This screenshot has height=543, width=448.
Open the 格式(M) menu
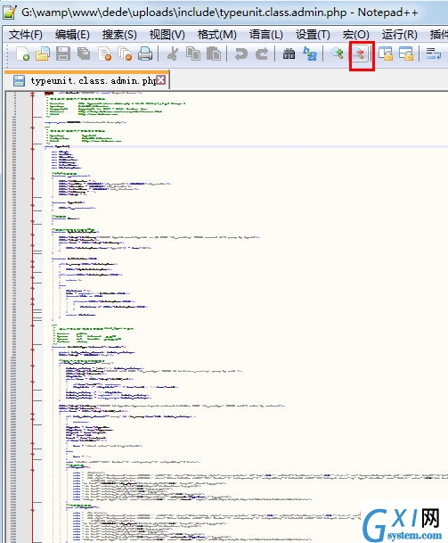point(217,35)
